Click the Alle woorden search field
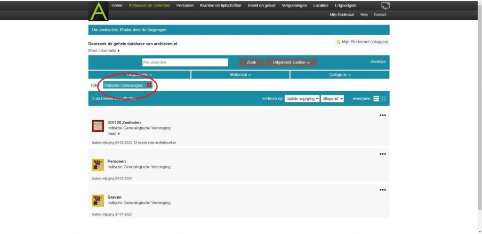 [x=185, y=62]
